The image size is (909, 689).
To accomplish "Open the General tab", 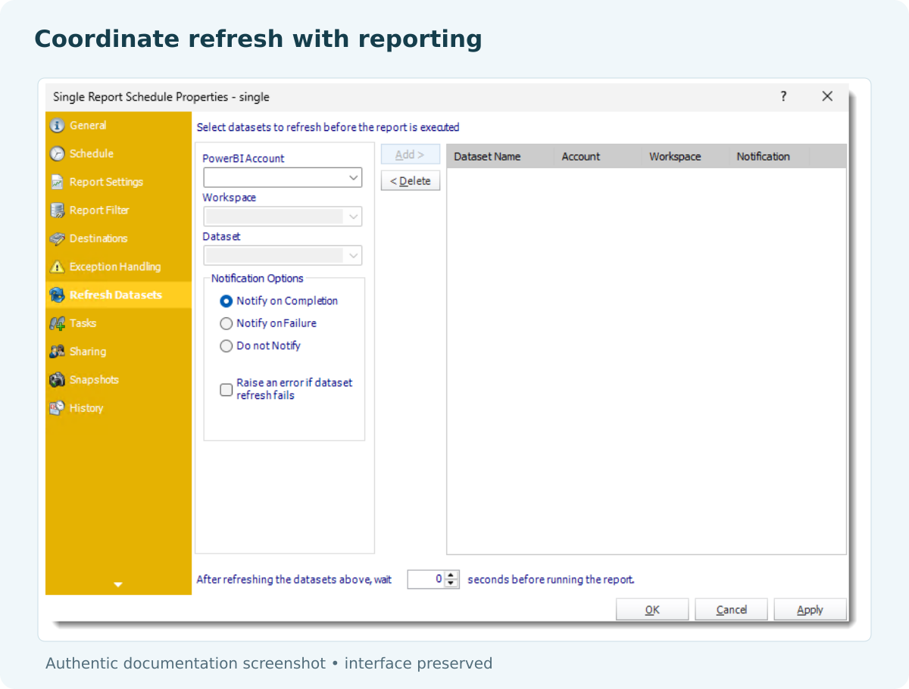I will [x=118, y=126].
